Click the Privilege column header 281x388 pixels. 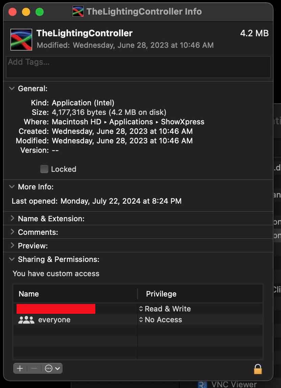[161, 294]
